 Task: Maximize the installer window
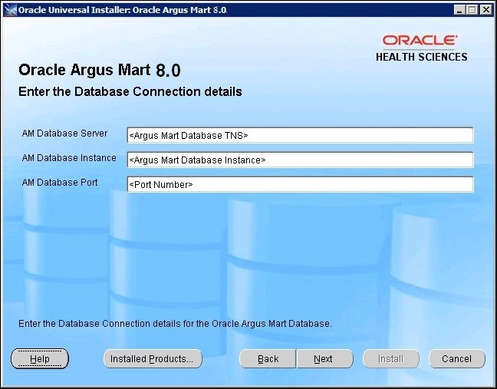tap(472, 10)
